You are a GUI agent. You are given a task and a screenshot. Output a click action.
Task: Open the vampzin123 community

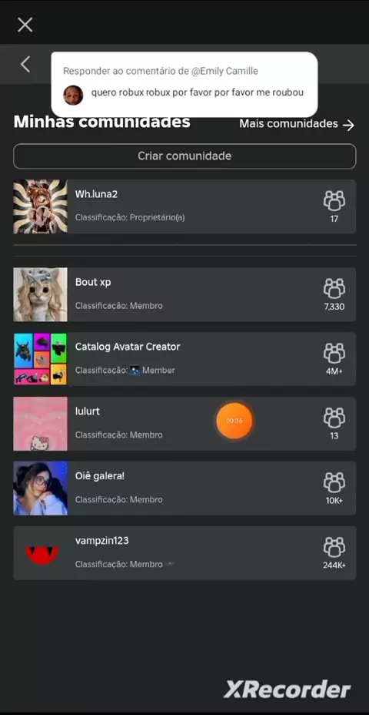click(184, 553)
